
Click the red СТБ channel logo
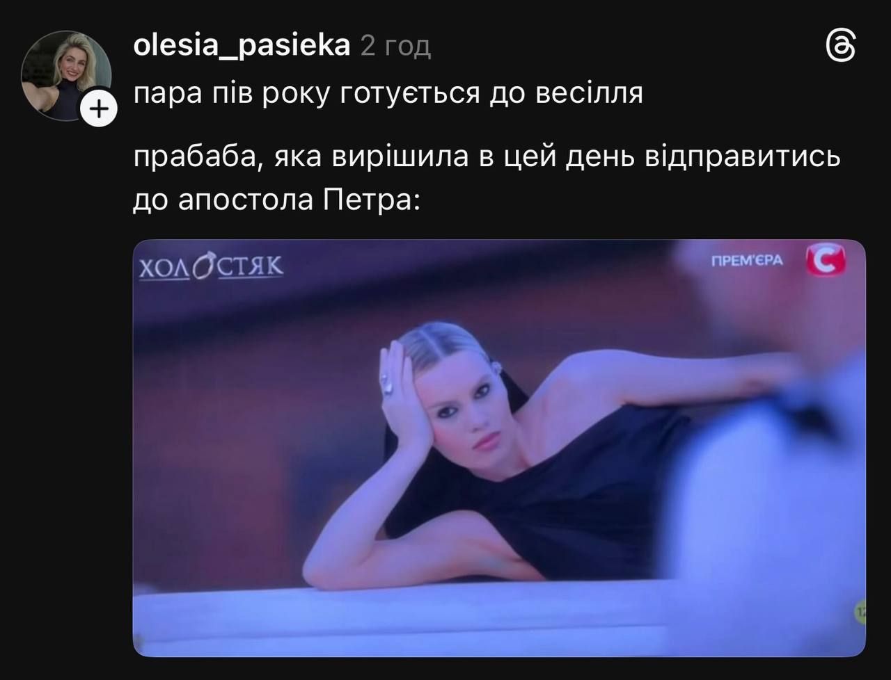click(825, 260)
